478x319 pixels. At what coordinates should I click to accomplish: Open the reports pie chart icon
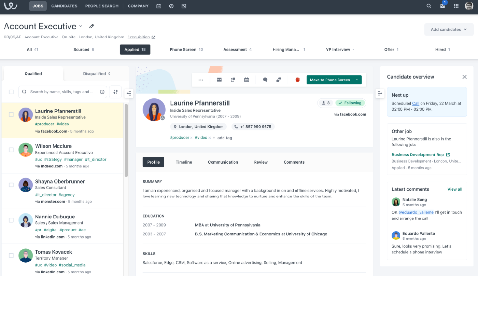171,6
